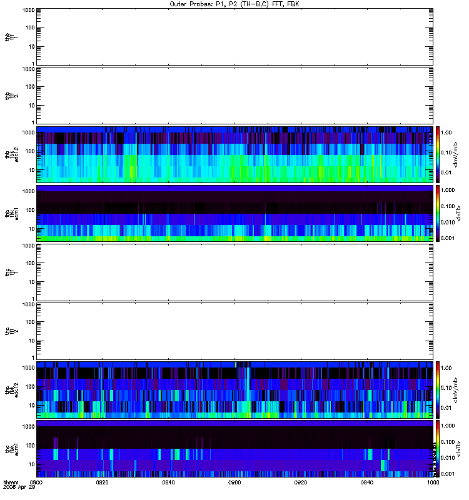Click the "hhmm" time axis caption
This screenshot has width=469, height=500.
click(x=11, y=482)
